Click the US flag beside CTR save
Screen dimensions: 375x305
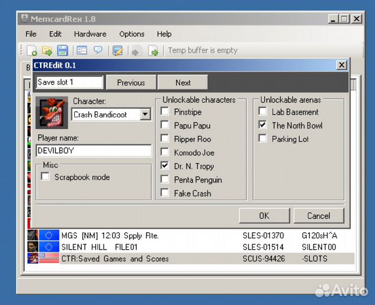pos(49,258)
